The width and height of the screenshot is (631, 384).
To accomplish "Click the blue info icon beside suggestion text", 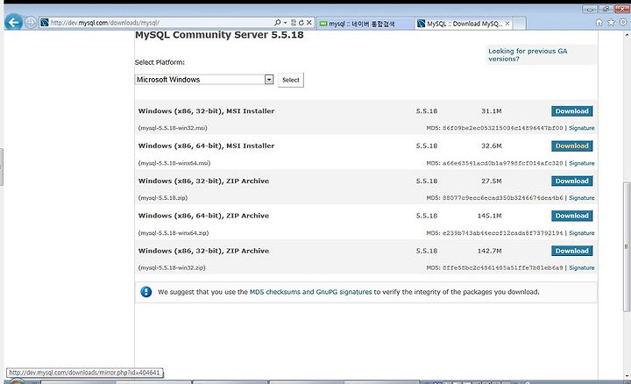I will pyautogui.click(x=146, y=292).
